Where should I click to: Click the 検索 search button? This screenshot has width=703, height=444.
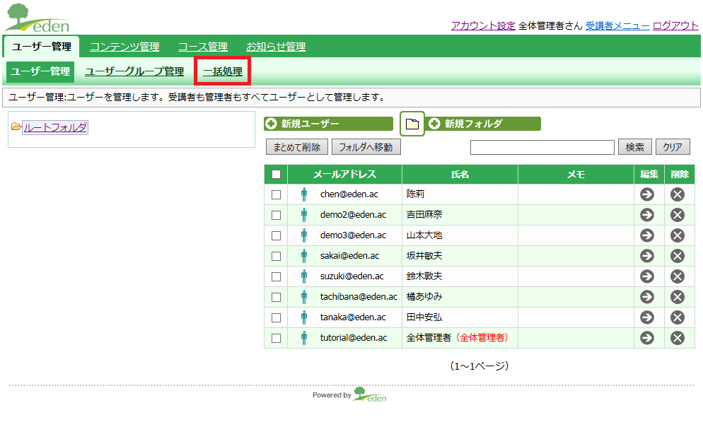coord(634,147)
